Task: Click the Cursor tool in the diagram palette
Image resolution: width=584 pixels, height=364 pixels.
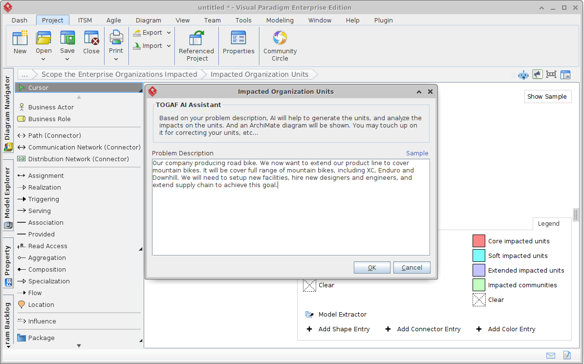Action: coord(39,87)
